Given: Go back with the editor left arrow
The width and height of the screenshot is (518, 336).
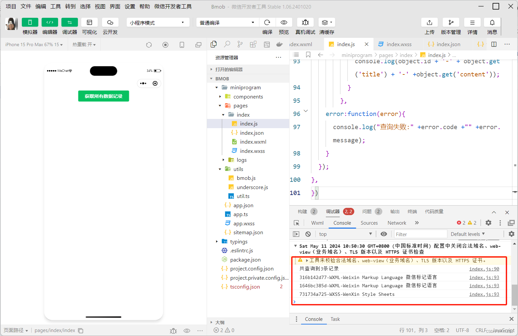Looking at the screenshot, I should click(320, 55).
